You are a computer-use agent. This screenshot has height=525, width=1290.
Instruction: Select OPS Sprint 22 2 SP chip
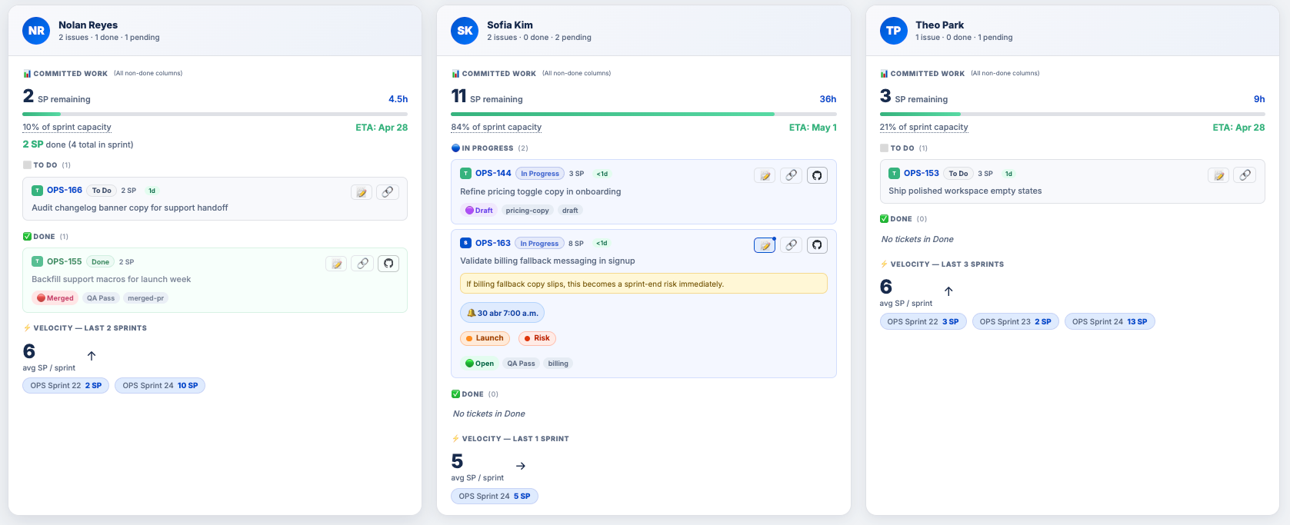(x=66, y=386)
